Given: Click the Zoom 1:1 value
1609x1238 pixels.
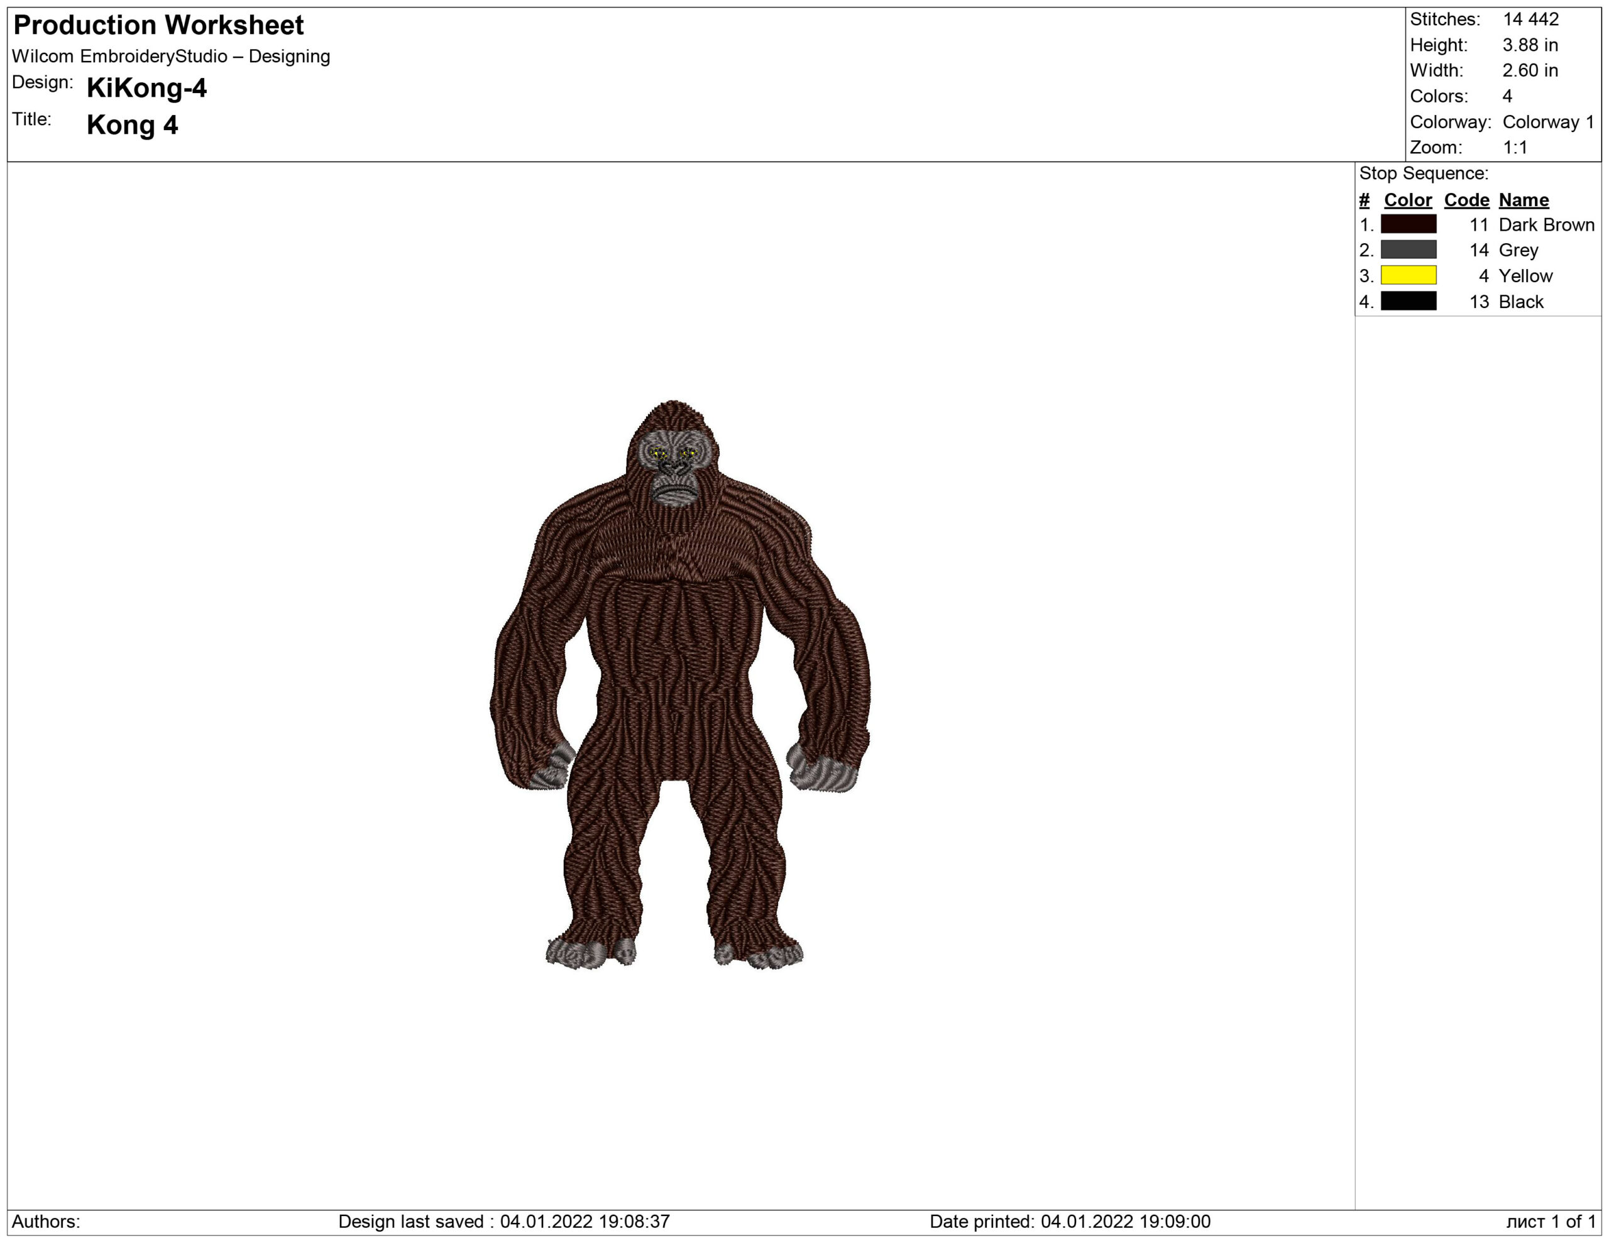Looking at the screenshot, I should 1515,147.
